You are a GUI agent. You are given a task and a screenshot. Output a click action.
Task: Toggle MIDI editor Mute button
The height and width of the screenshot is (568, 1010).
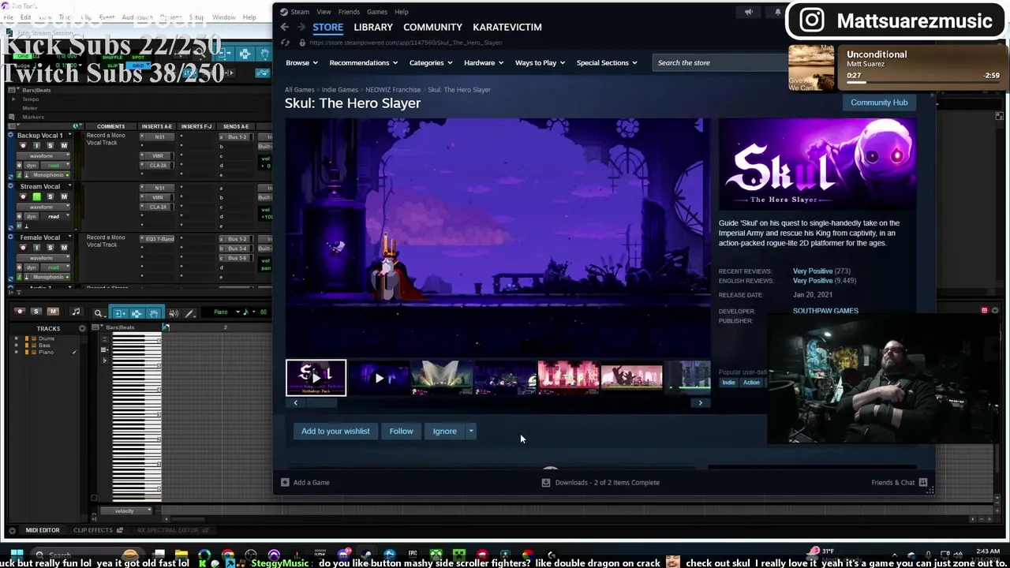(53, 312)
